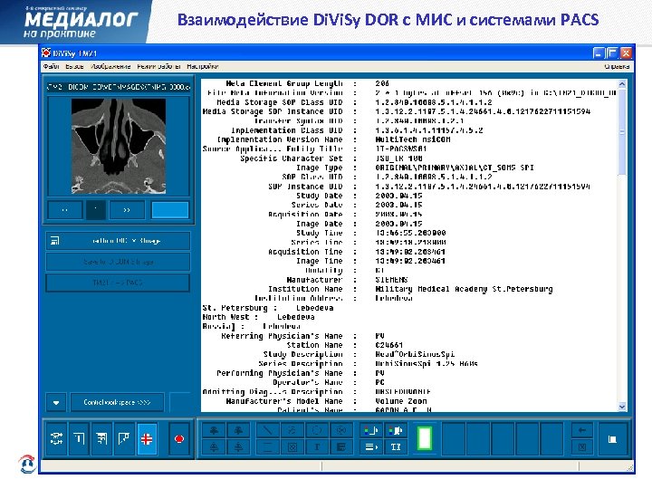Click the DICOM Storage button with icon
This screenshot has height=489, width=652.
point(118,241)
